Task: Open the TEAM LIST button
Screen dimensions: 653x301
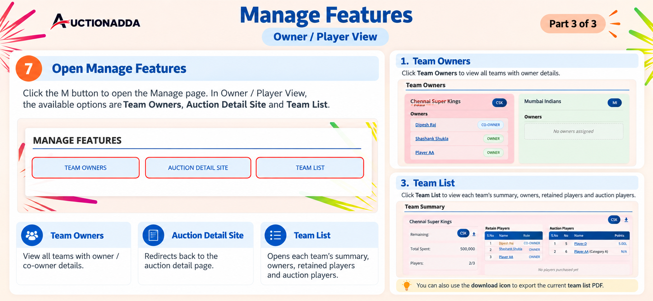Action: (x=310, y=168)
